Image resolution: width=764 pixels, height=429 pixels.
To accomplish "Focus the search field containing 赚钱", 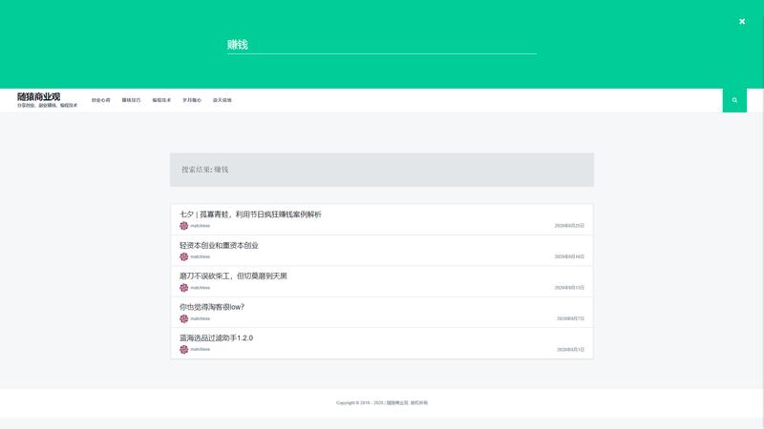I will pyautogui.click(x=381, y=45).
